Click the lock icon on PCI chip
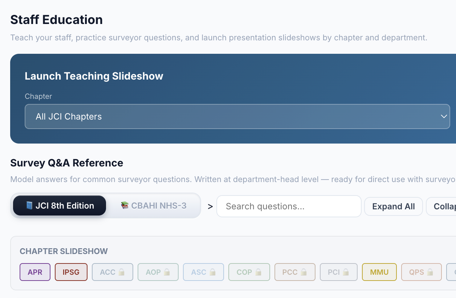Screen dimensions: 456x298 346,272
